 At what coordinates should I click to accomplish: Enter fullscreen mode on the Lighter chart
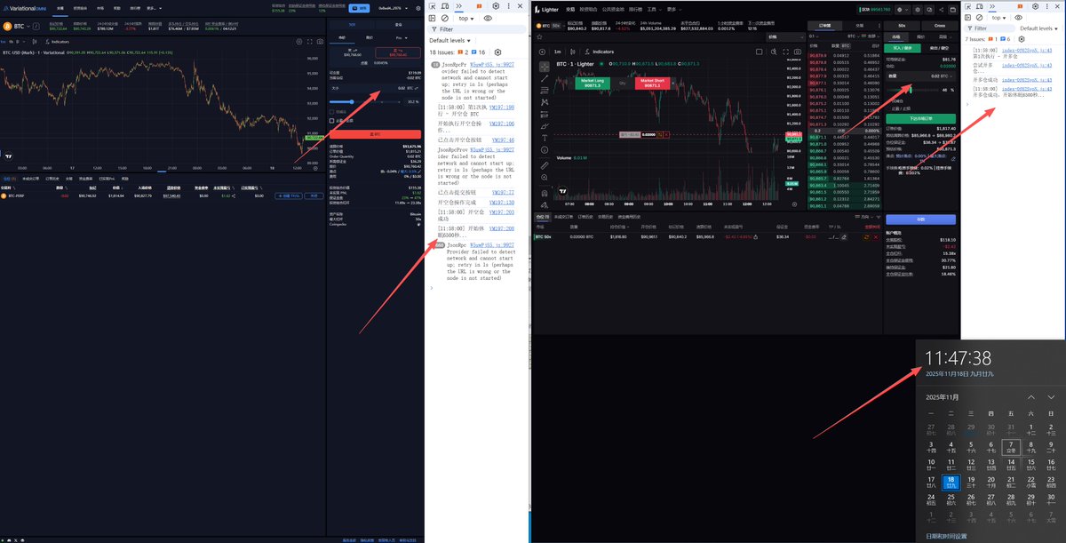pos(785,52)
